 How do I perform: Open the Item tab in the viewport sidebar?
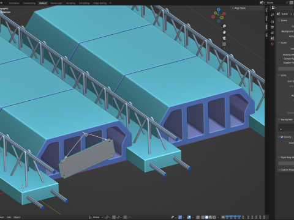266,27
